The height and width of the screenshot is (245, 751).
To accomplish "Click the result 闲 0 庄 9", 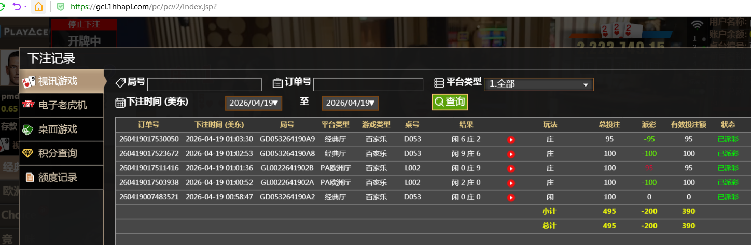I will coord(466,168).
